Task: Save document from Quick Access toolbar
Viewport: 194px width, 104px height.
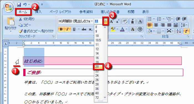Action: pyautogui.click(x=19, y=5)
